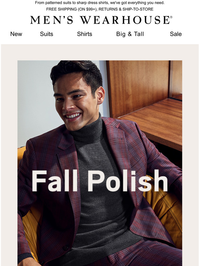This screenshot has height=266, width=199.
Task: Click the model's dark hair
Action: (76, 73)
